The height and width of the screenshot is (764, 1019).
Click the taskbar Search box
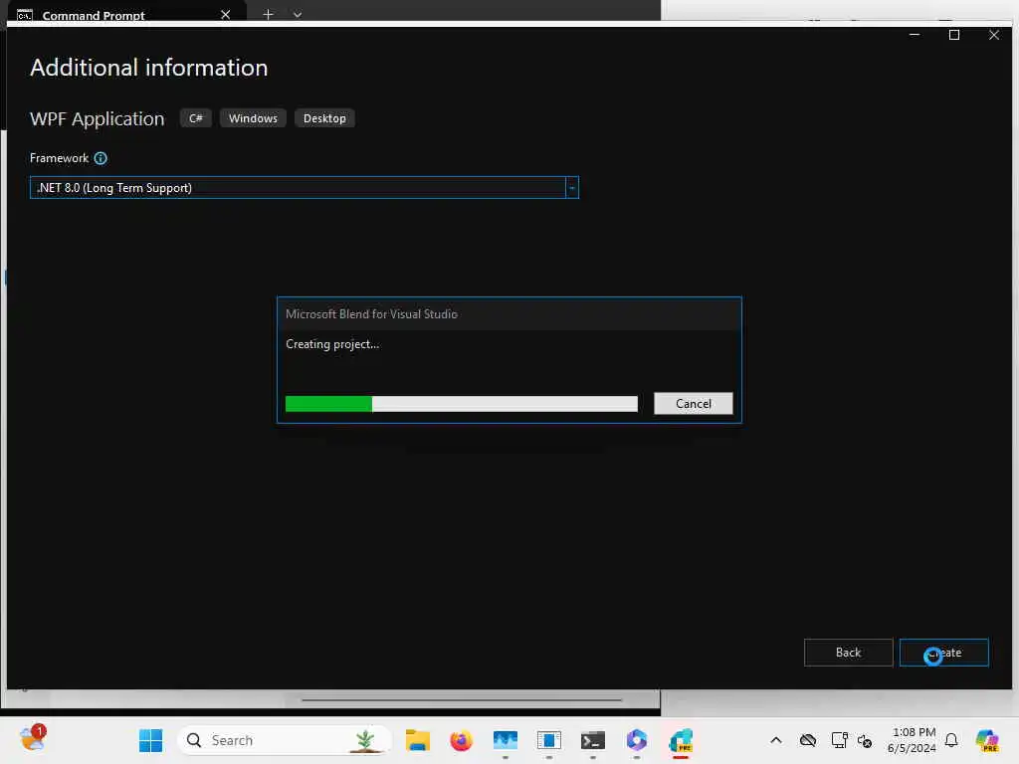tap(284, 740)
